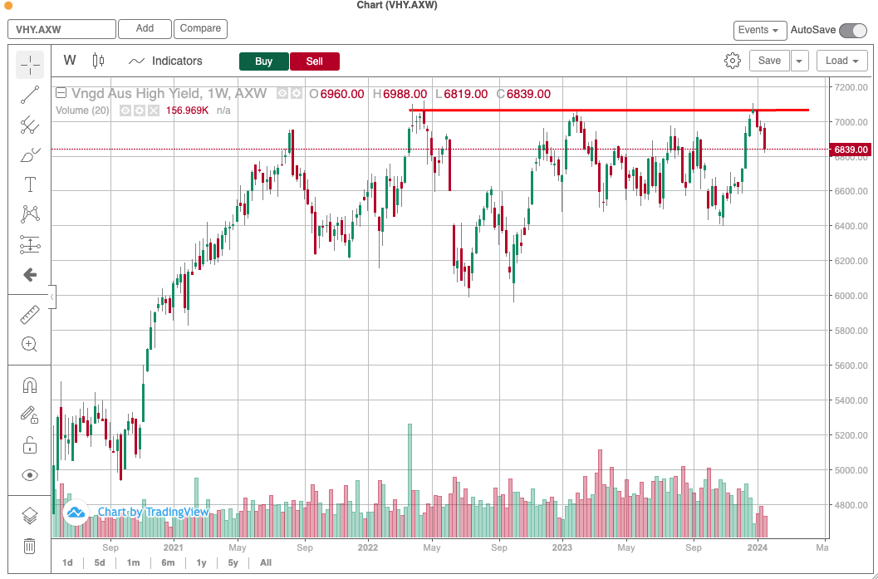Open the W weekly interval selector
This screenshot has height=579, width=878.
70,61
